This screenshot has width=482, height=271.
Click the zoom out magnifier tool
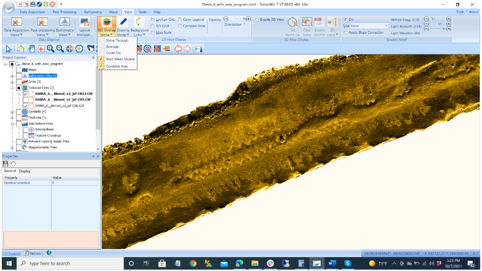(60, 49)
